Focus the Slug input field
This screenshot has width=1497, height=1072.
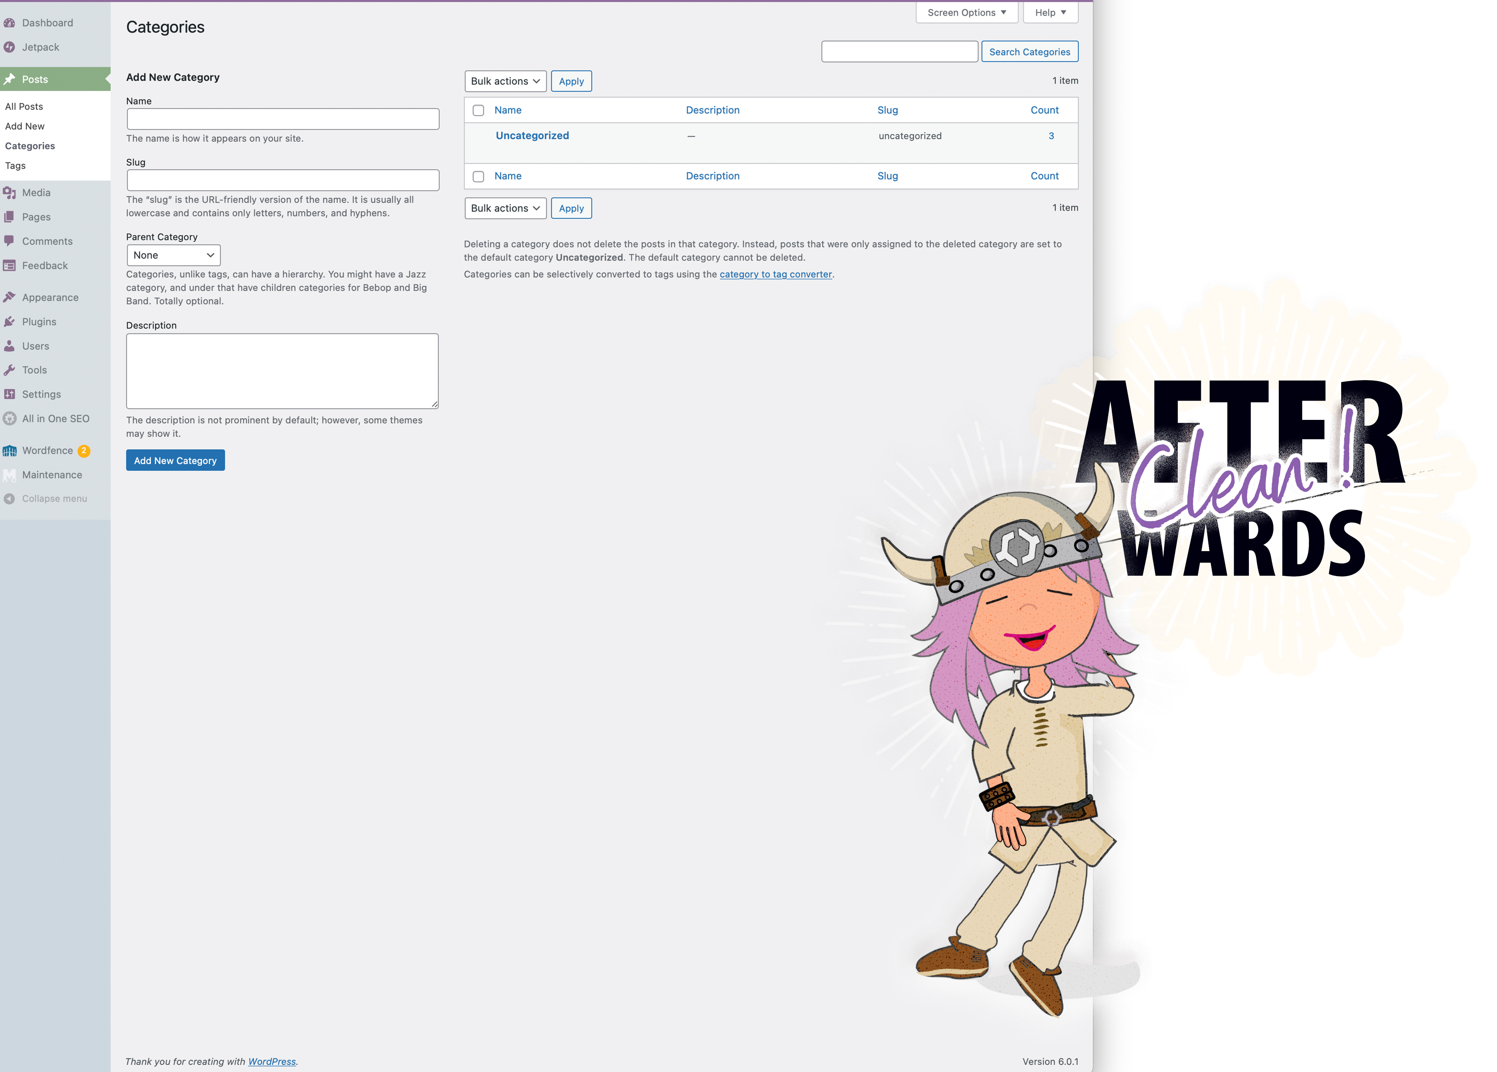point(283,180)
